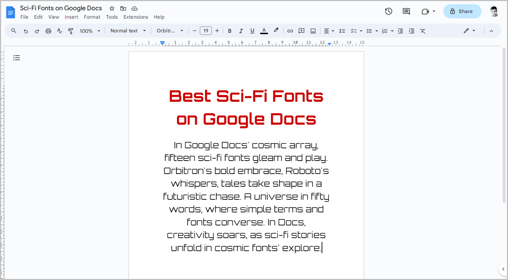Open the paragraph styles dropdown

tap(128, 31)
